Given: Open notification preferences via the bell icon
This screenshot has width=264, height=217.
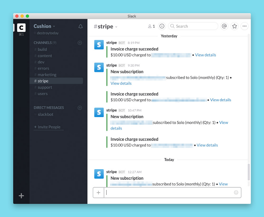Looking at the screenshot, I should [80, 26].
